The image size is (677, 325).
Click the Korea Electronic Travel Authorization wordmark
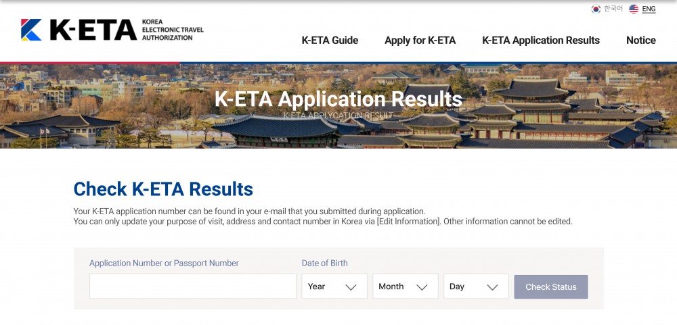[173, 30]
